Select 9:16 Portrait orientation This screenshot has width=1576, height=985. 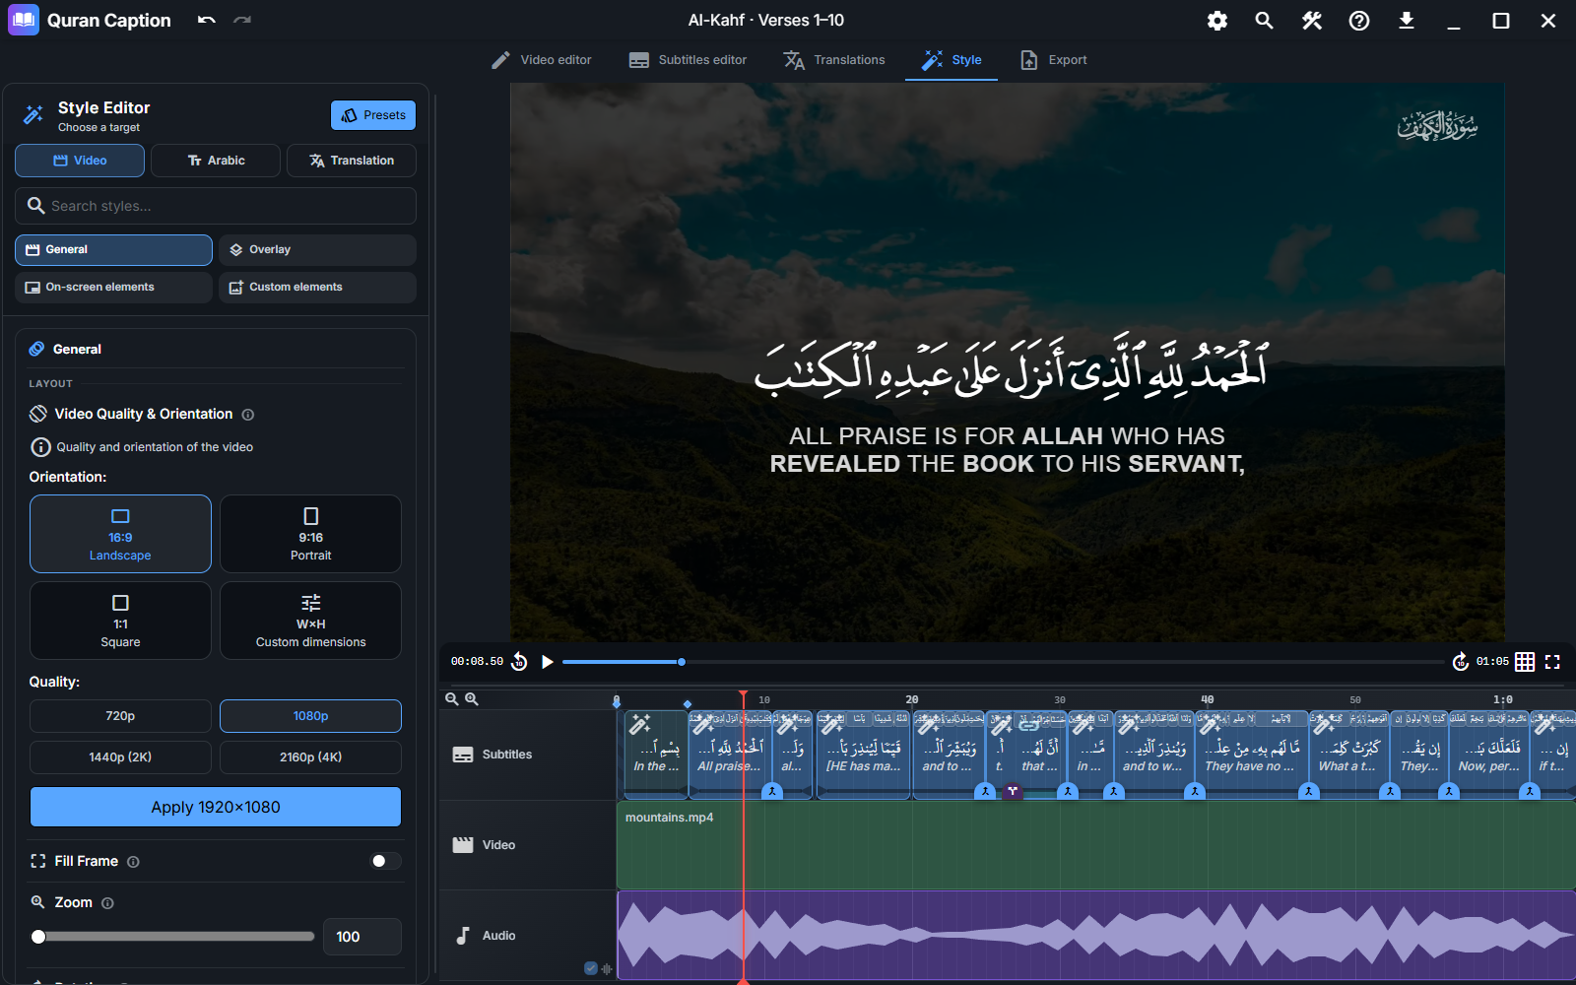(310, 534)
